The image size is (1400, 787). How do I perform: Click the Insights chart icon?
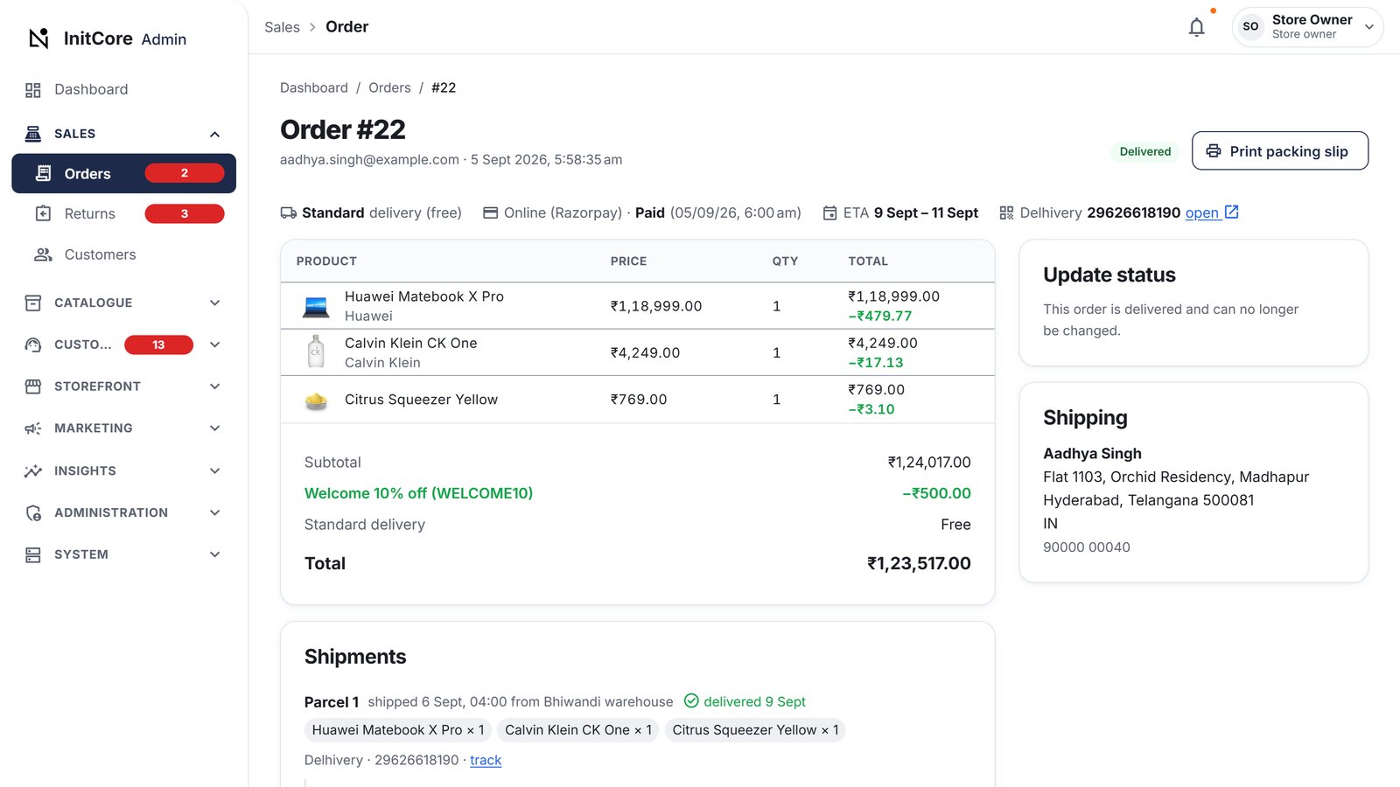[x=33, y=470]
